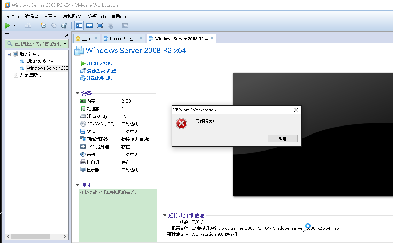This screenshot has height=243, width=393.
Task: Click the 150 GB disk value
Action: 128,116
